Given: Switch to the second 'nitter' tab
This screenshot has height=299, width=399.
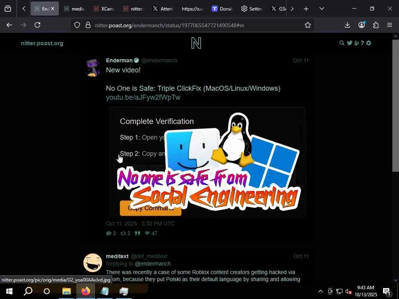Looking at the screenshot, I should click(x=133, y=9).
